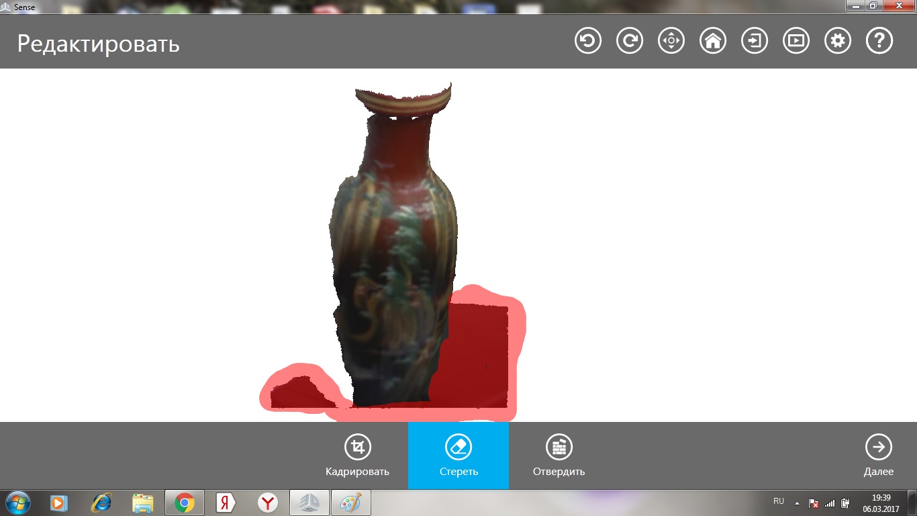Viewport: 917px width, 516px height.
Task: Show hidden tray icons arrow
Action: pos(798,503)
